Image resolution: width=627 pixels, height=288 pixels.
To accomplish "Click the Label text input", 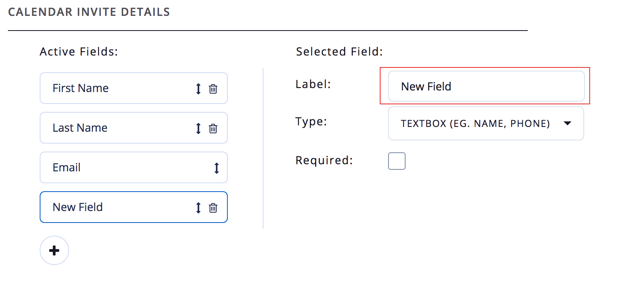I will click(x=486, y=86).
